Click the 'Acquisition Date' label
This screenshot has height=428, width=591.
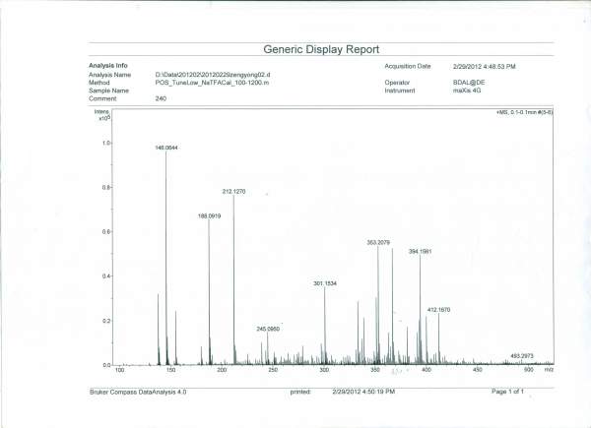pyautogui.click(x=408, y=66)
